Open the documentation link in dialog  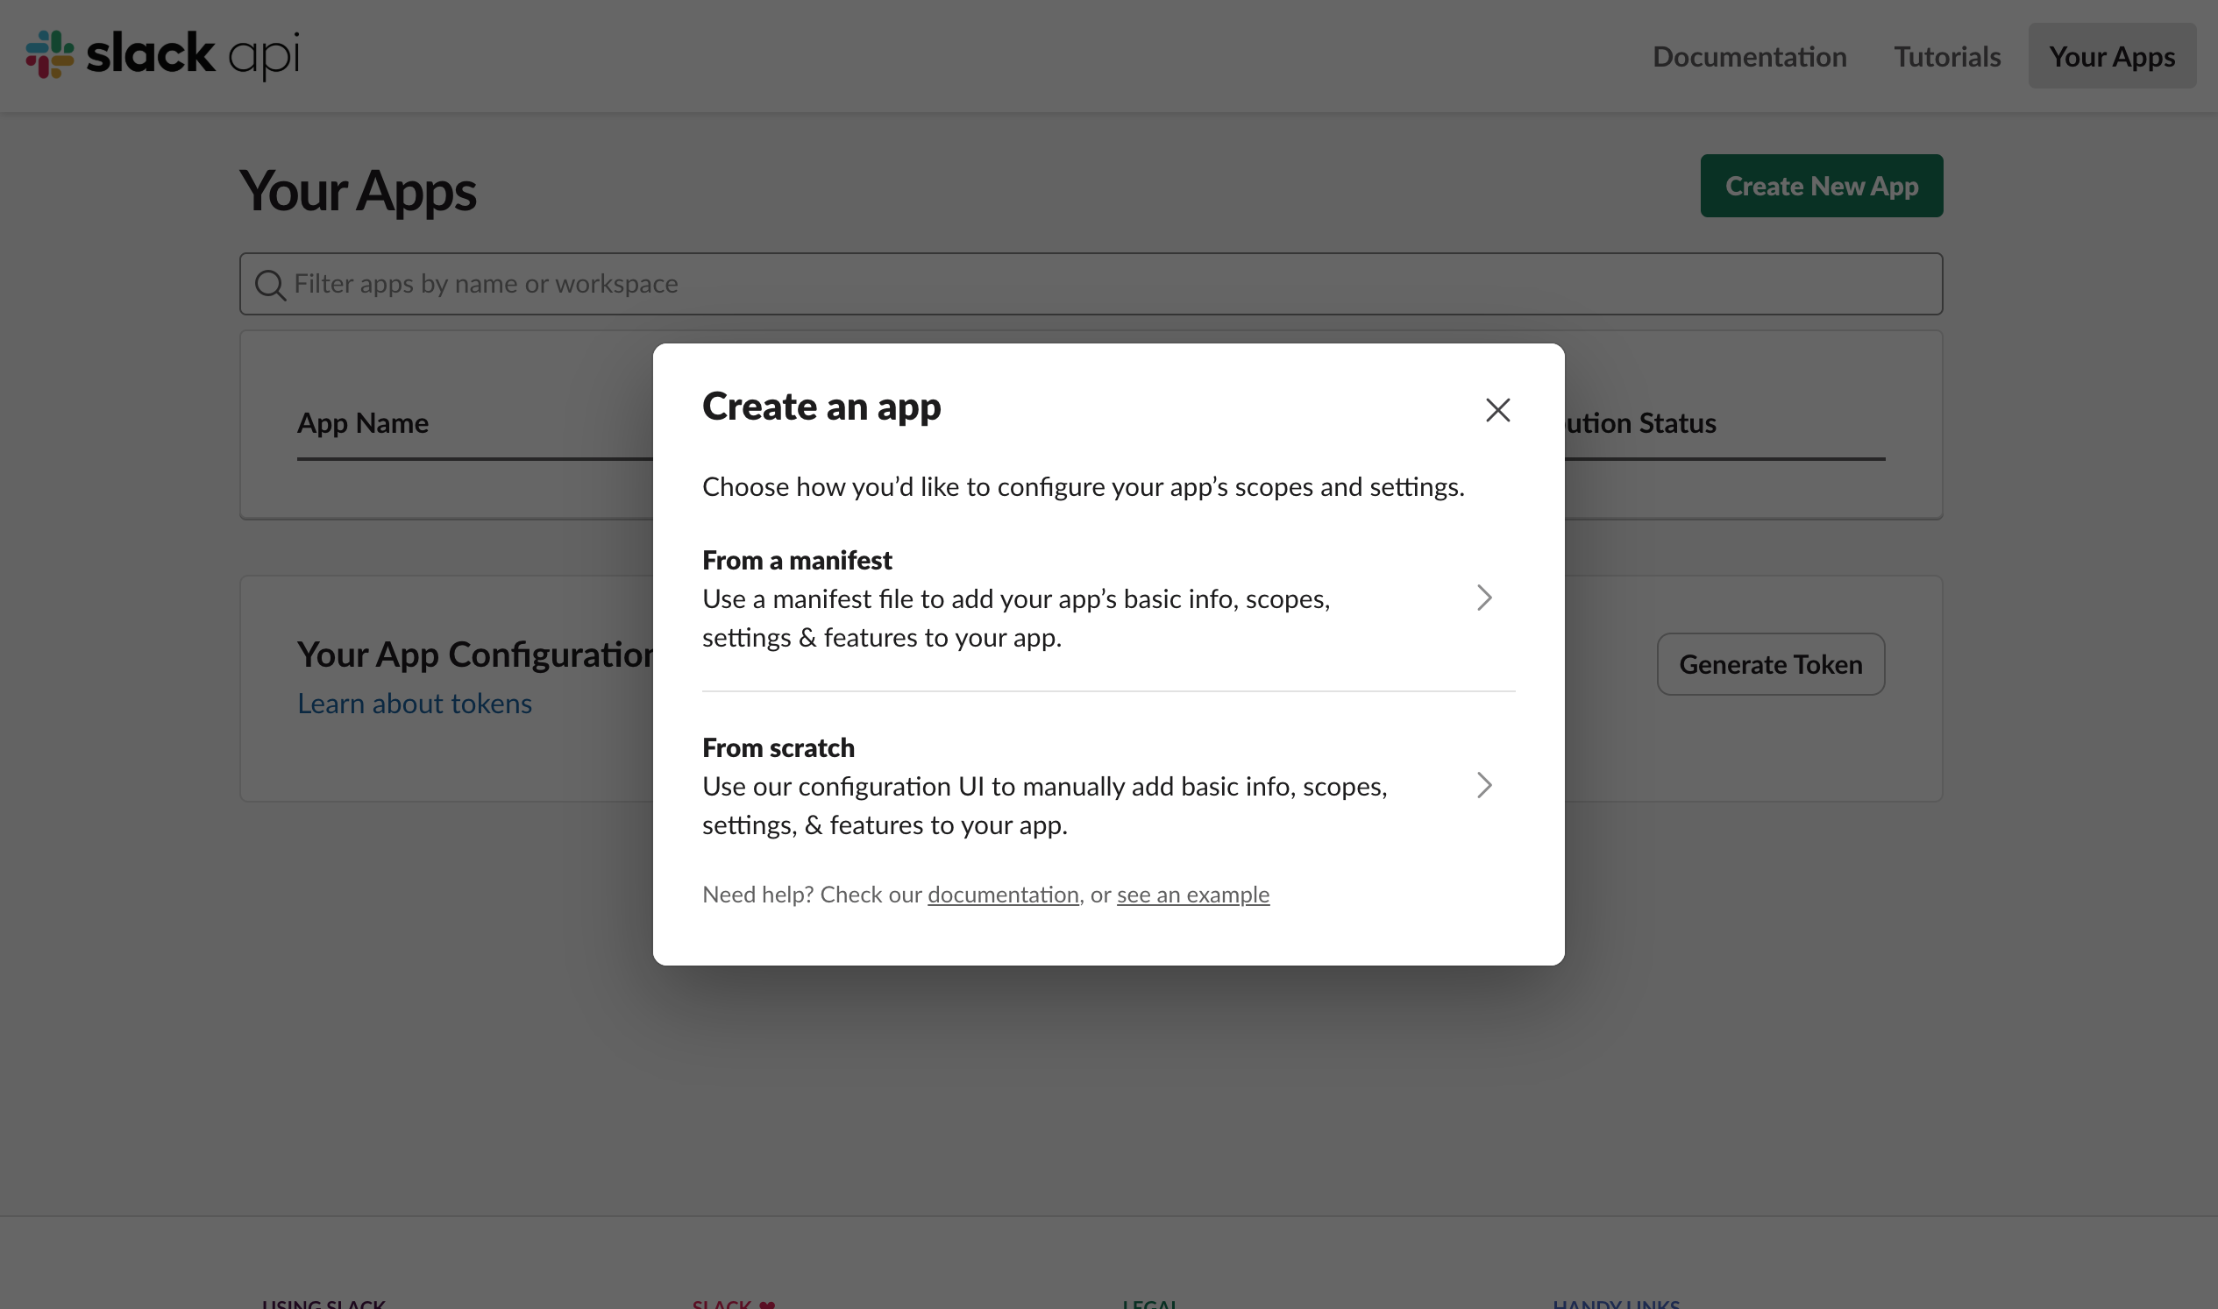(1003, 895)
